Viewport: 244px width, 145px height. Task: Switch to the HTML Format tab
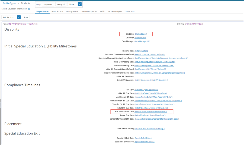tap(57, 11)
